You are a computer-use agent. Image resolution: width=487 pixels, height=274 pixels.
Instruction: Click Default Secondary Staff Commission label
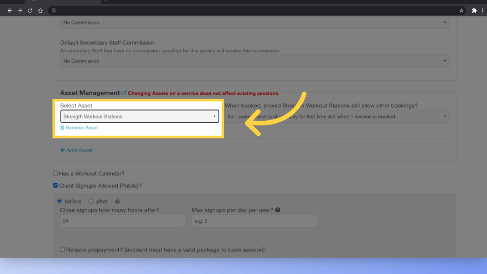pos(107,43)
